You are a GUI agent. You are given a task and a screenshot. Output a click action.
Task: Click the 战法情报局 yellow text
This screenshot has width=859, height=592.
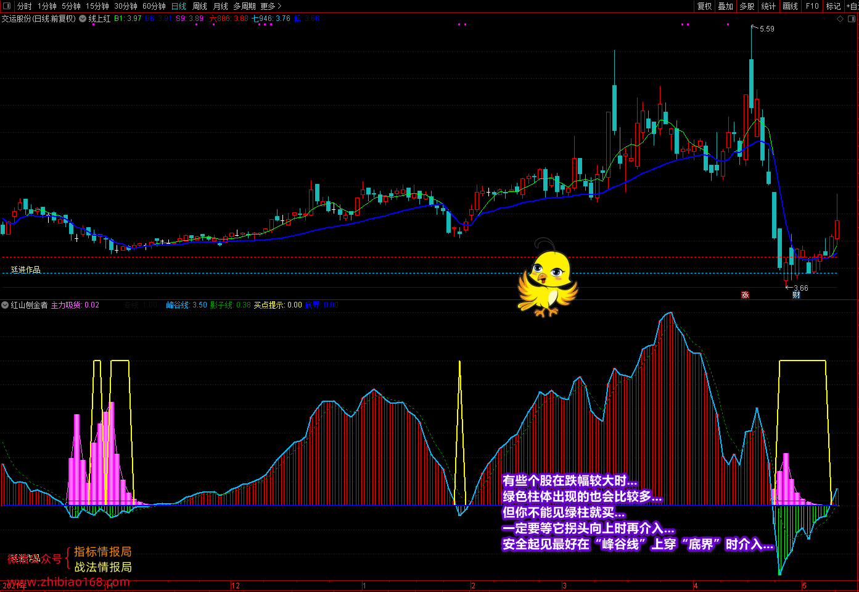click(103, 567)
